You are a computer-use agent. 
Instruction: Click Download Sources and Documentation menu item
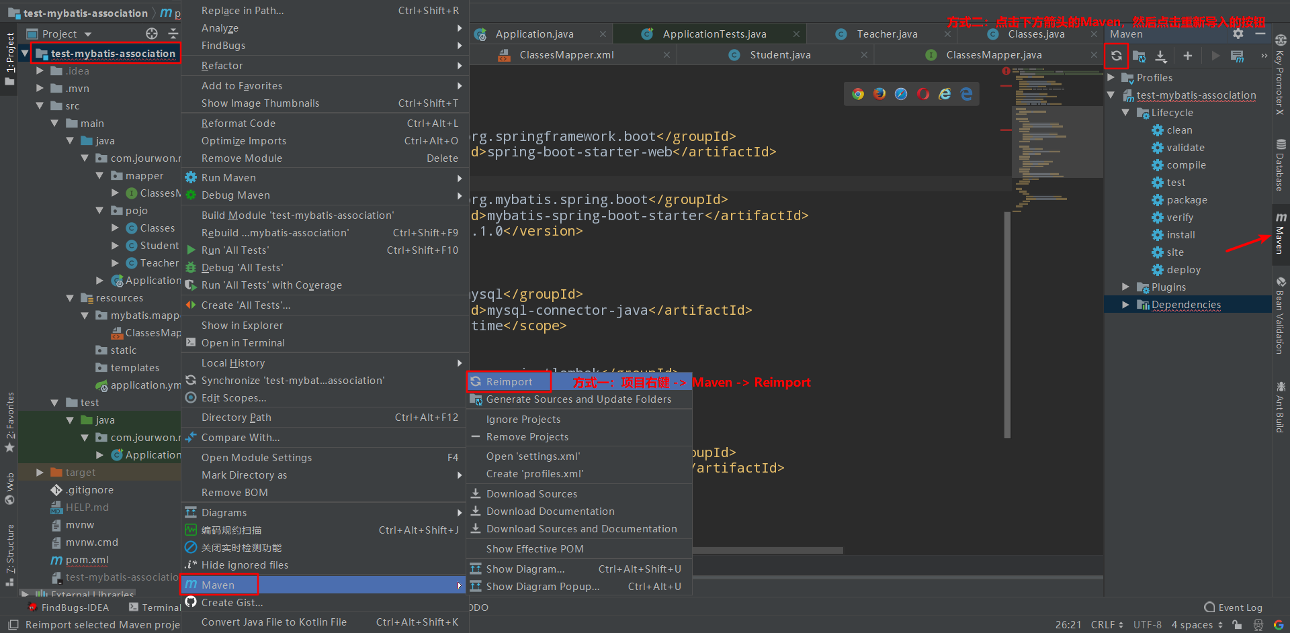pyautogui.click(x=579, y=529)
